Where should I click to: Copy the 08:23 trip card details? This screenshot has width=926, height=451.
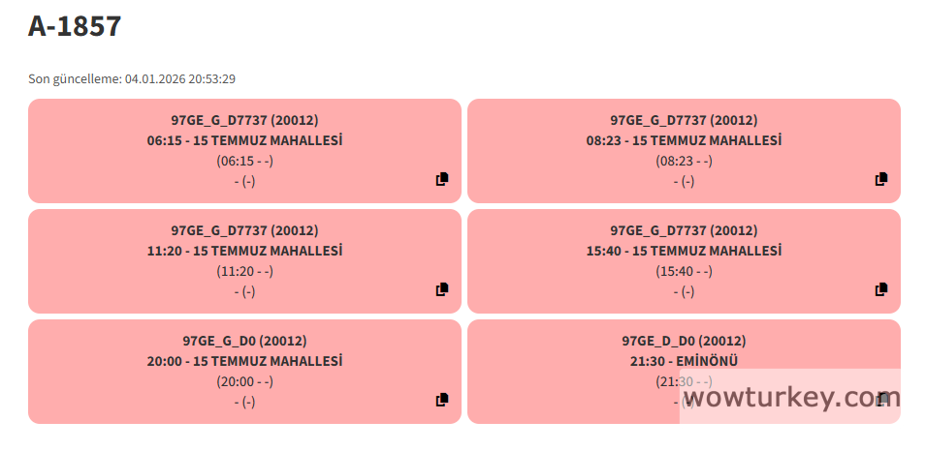point(881,179)
